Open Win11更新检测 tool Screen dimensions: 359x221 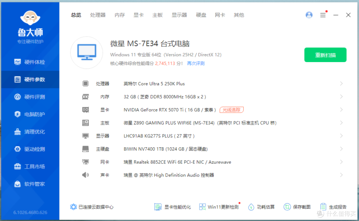(219, 207)
